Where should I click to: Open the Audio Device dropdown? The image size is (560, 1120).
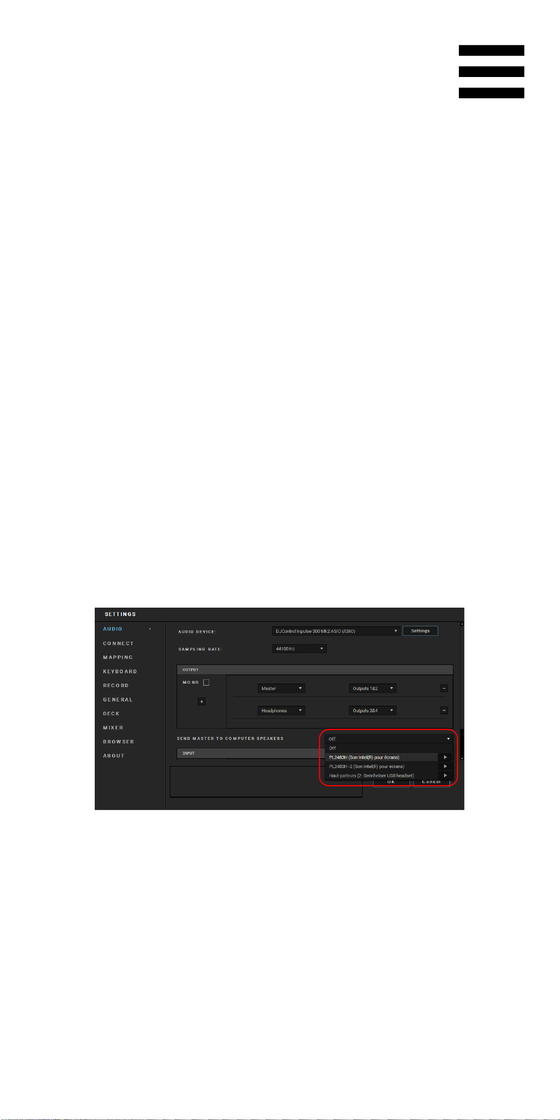[x=336, y=631]
